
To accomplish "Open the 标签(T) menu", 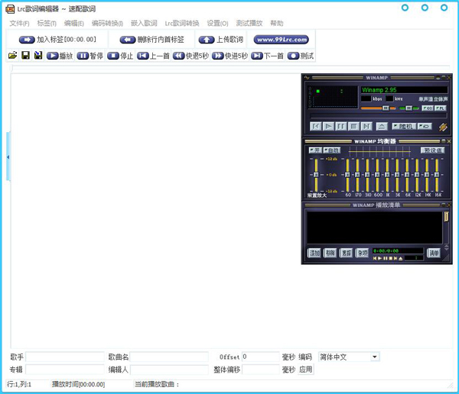I will (47, 23).
